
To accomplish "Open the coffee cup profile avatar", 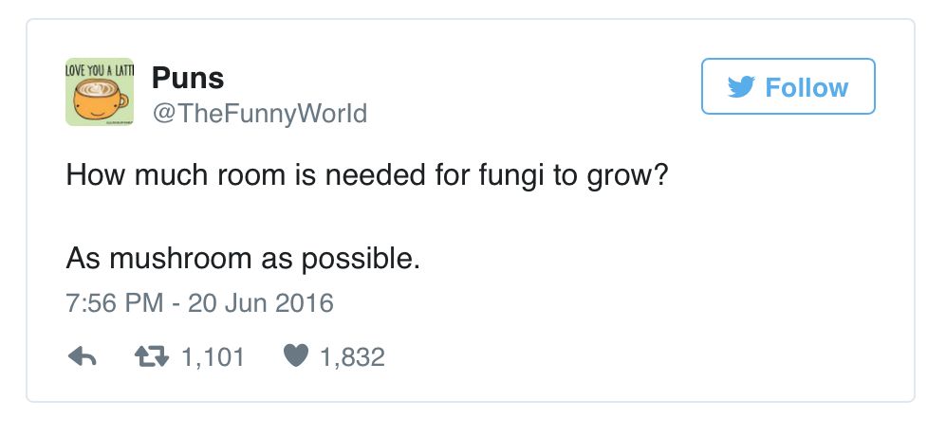I will click(x=99, y=93).
